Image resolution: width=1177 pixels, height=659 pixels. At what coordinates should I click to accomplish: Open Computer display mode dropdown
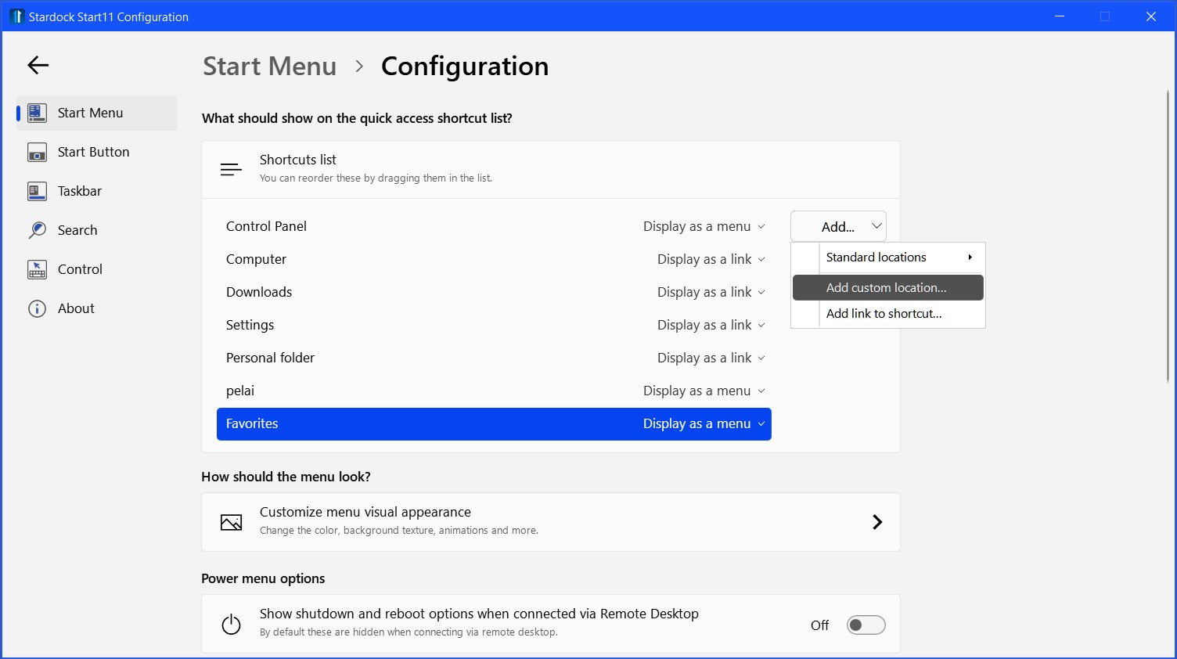[x=711, y=259]
